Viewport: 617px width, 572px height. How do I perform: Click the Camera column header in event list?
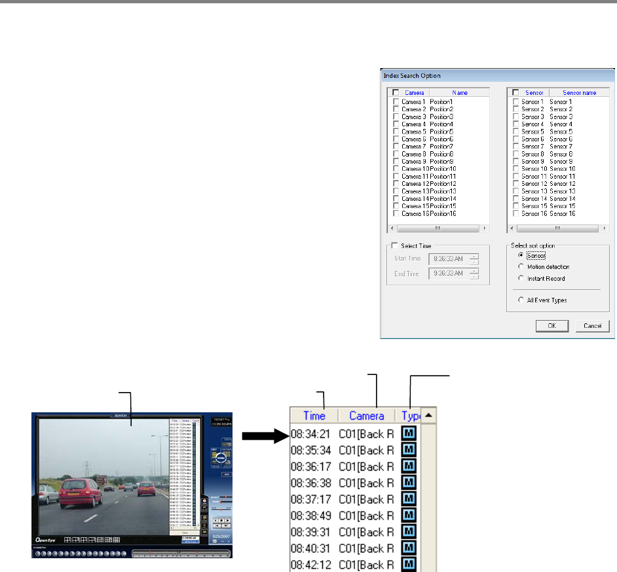(x=366, y=416)
